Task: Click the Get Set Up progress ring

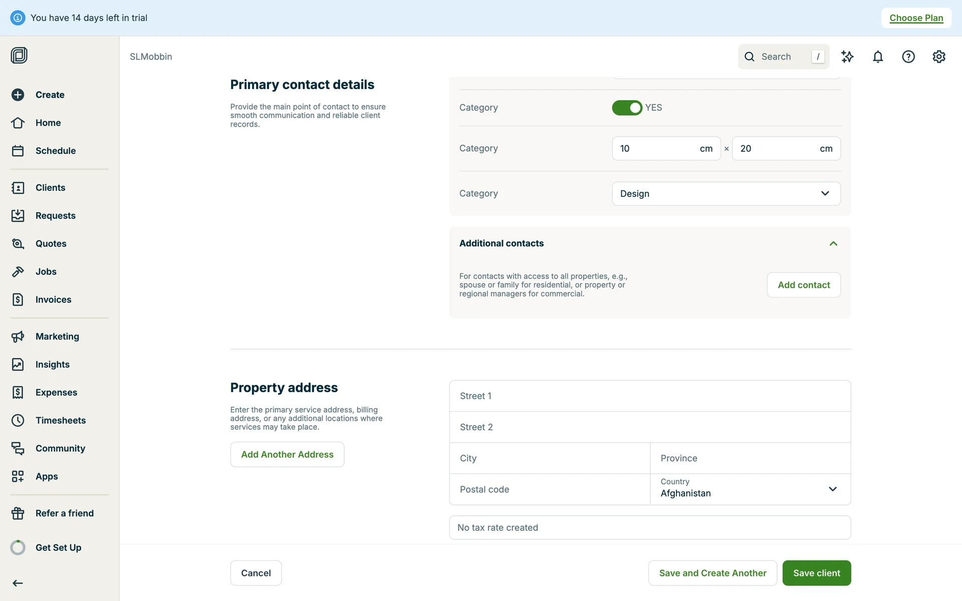Action: click(x=18, y=547)
